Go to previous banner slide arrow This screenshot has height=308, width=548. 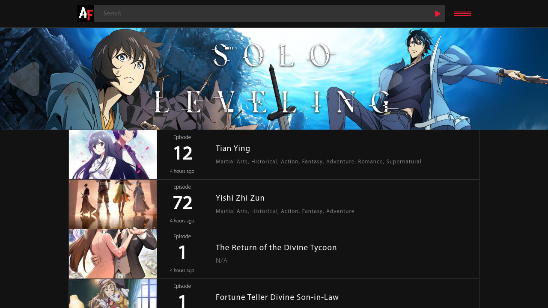coord(24,79)
